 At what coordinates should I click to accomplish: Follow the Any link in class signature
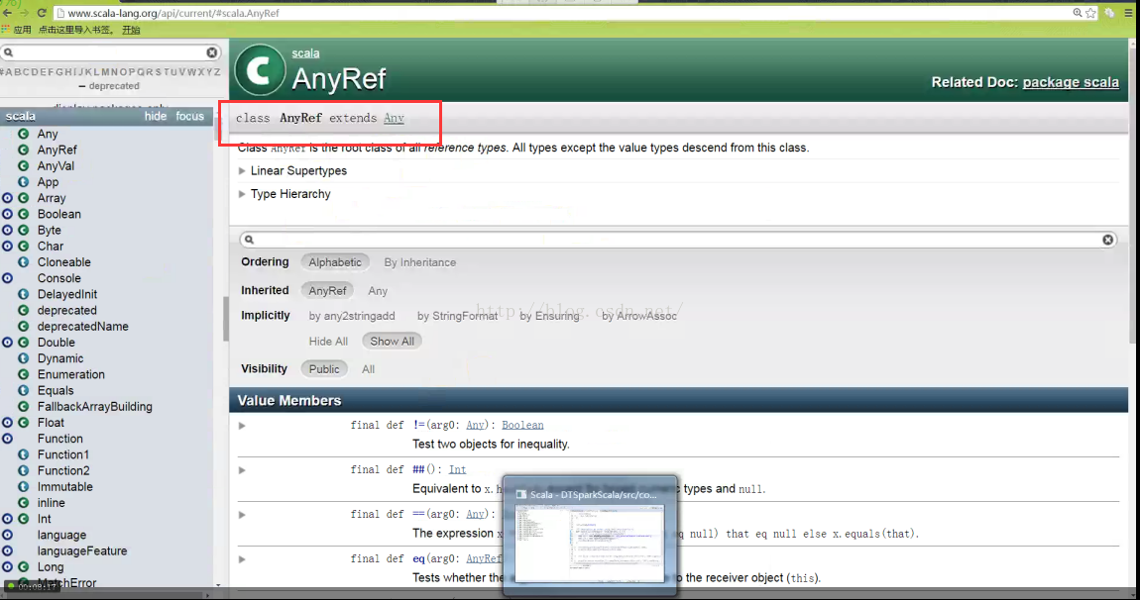point(394,118)
